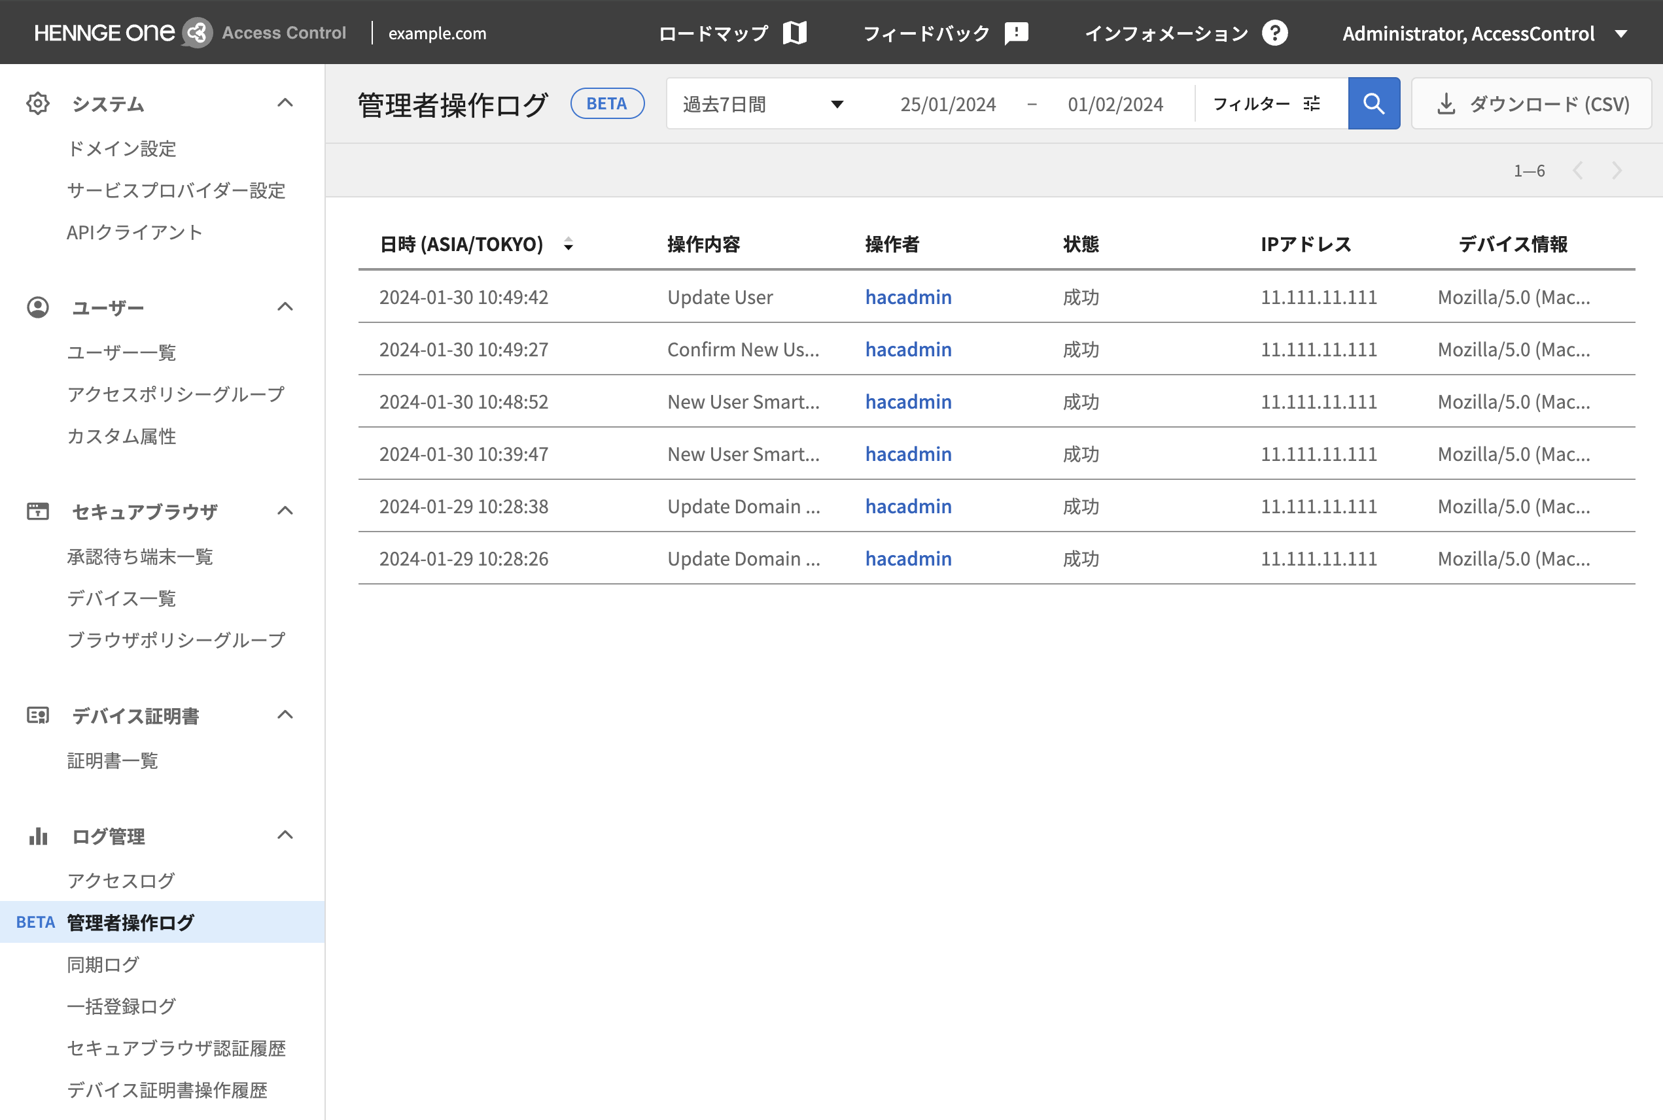Click the ロードマップ link

(x=713, y=33)
